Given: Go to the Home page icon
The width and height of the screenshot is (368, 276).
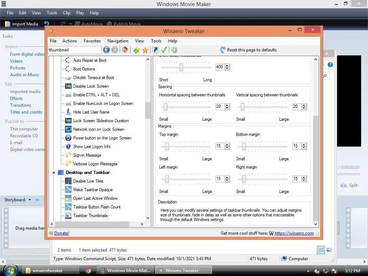Looking at the screenshot, I should pyautogui.click(x=125, y=50).
